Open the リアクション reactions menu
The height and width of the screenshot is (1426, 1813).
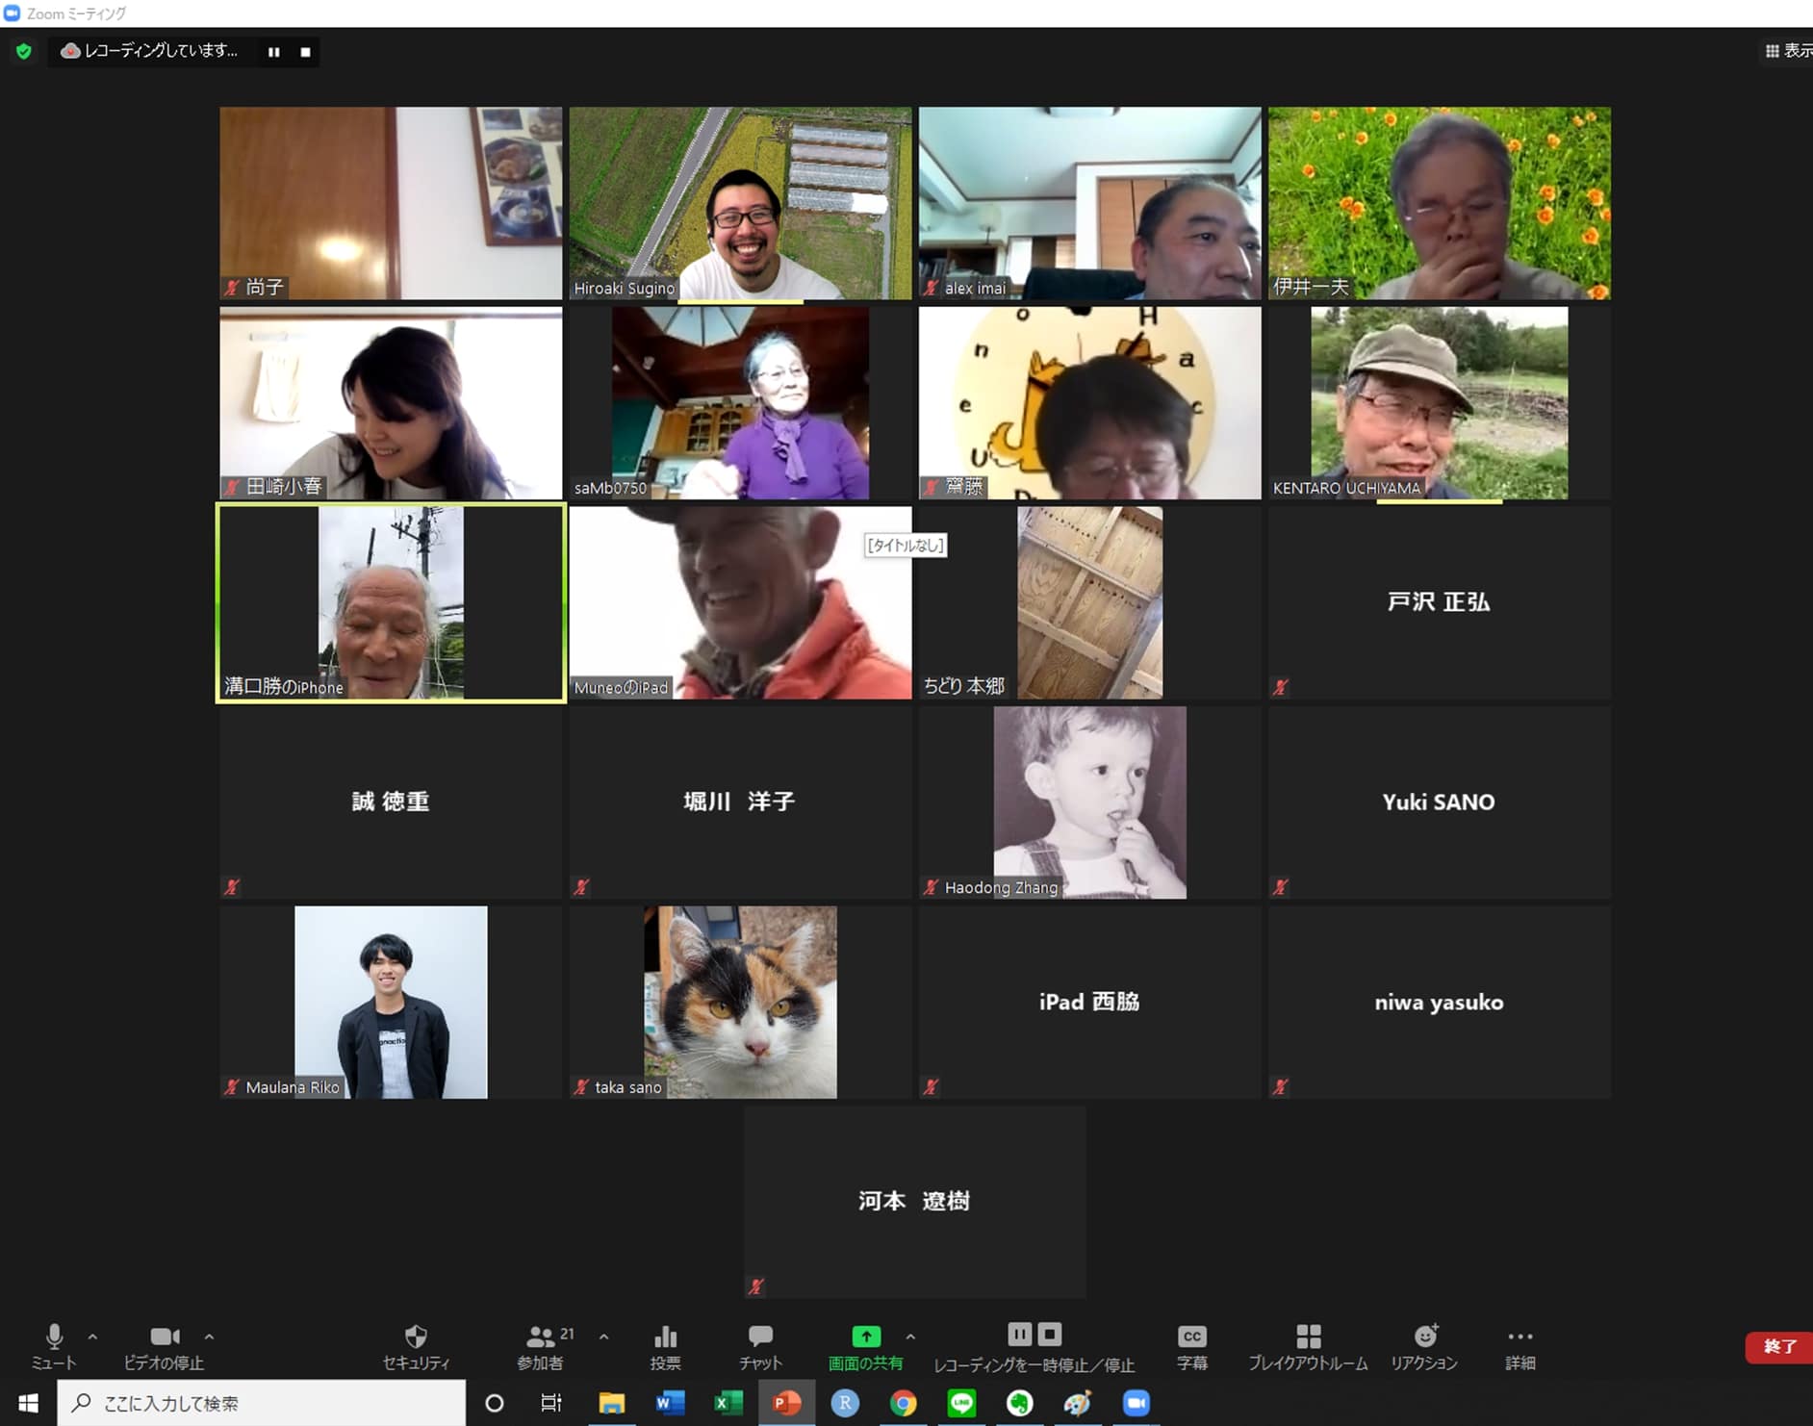(x=1424, y=1346)
